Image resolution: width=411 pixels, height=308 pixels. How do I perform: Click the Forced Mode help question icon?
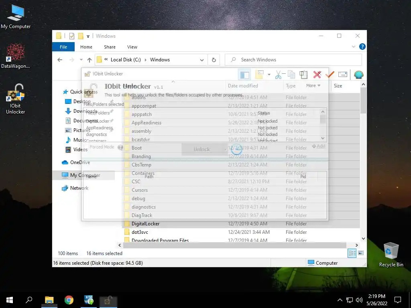pyautogui.click(x=120, y=148)
